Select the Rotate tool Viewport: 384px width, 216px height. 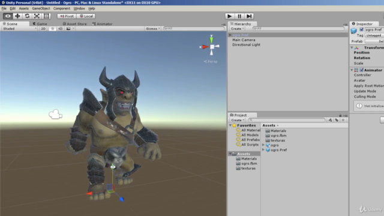[27, 16]
